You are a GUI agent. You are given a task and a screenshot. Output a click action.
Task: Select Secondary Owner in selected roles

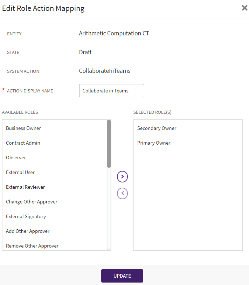(157, 128)
